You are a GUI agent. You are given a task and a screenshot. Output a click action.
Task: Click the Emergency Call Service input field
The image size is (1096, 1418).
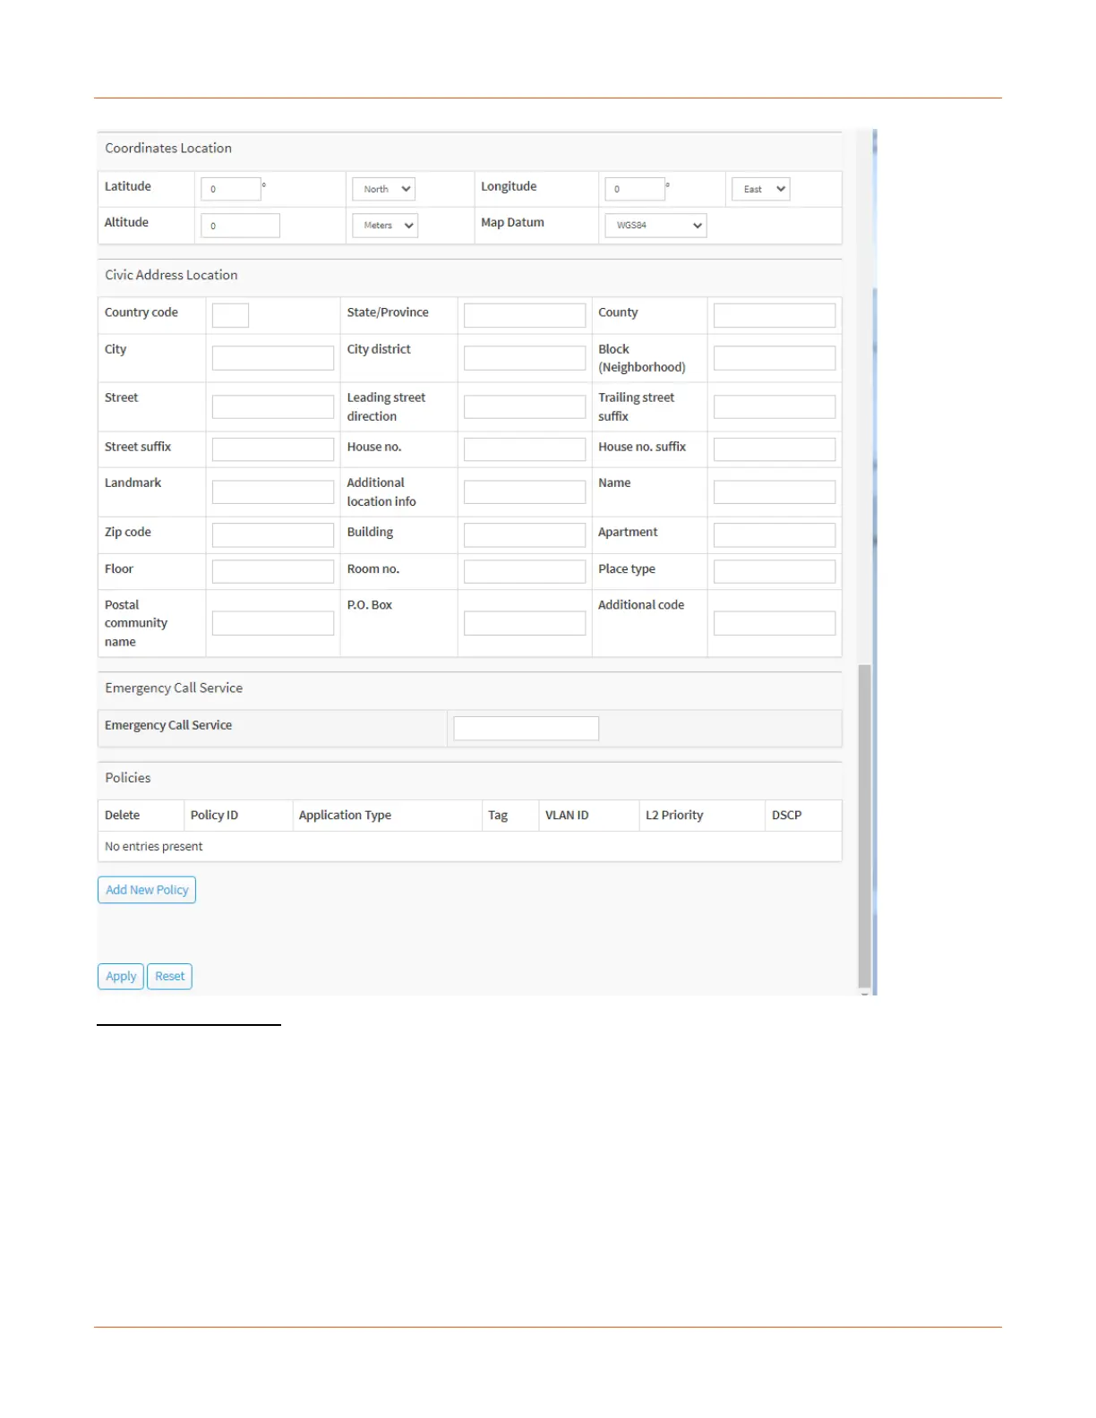pyautogui.click(x=527, y=728)
